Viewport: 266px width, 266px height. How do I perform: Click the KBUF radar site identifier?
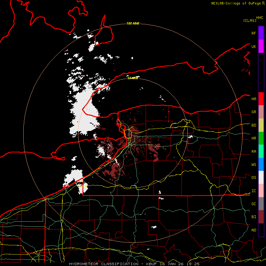click(152, 264)
